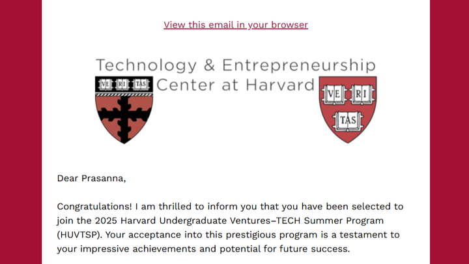This screenshot has width=469, height=264.
Task: Click the ampersand in the header title
Action: click(x=209, y=65)
